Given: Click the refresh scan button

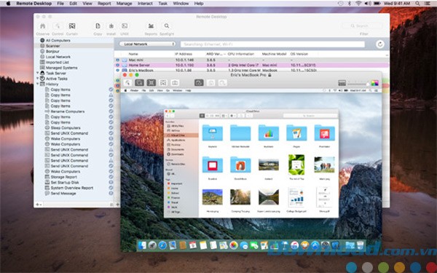Looking at the screenshot, I should coord(379,44).
